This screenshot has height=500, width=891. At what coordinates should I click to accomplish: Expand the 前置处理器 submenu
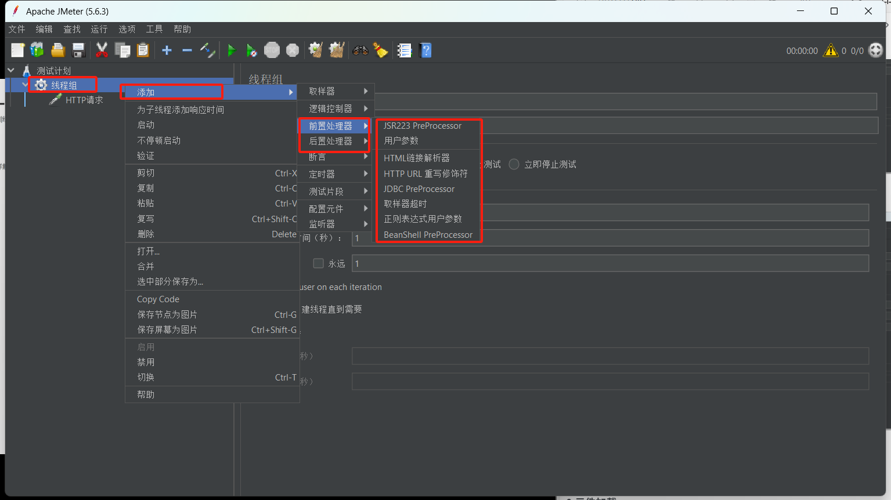click(336, 126)
